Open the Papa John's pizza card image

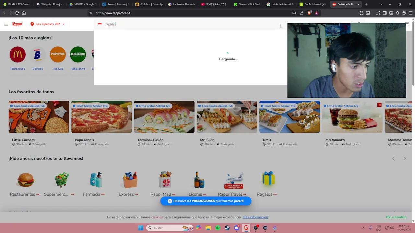[101, 117]
